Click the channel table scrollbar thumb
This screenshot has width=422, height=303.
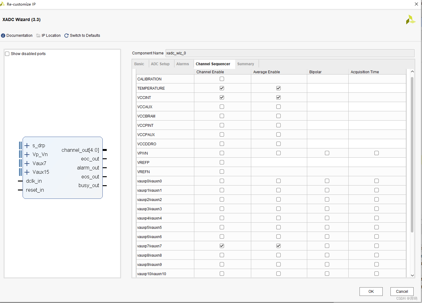tap(412, 155)
